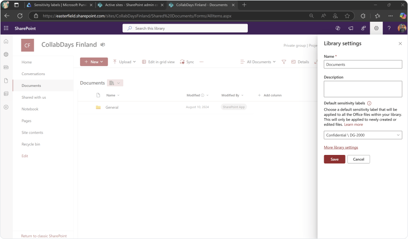Image resolution: width=408 pixels, height=239 pixels.
Task: Open a new browser tab
Action: pos(244,5)
